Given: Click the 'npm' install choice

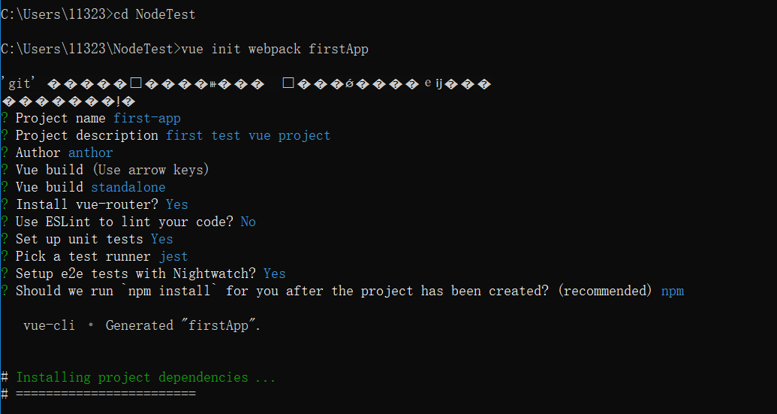Looking at the screenshot, I should (x=673, y=291).
